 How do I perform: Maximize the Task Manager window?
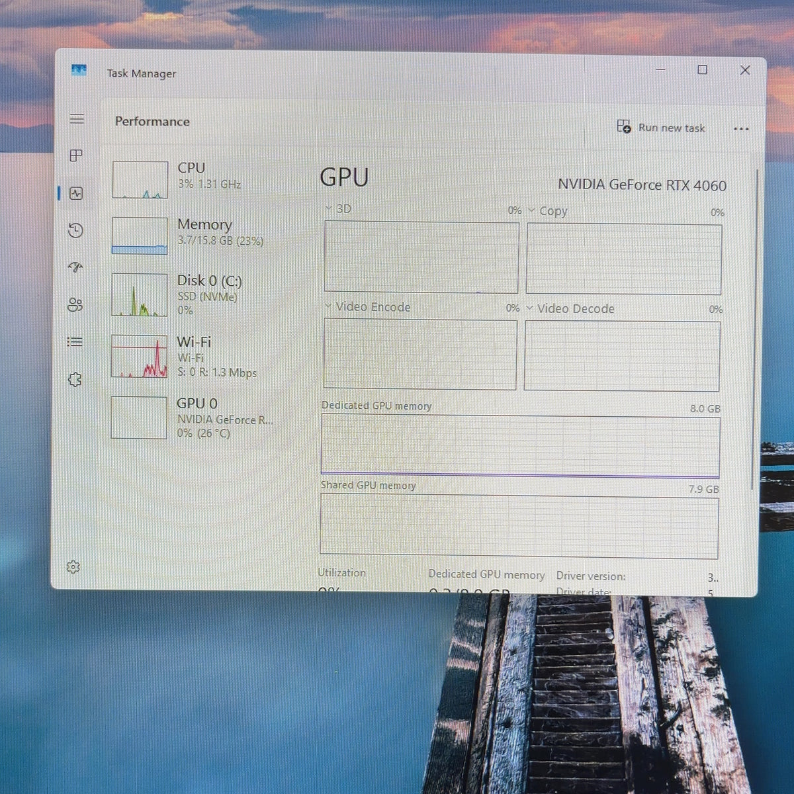tap(703, 69)
